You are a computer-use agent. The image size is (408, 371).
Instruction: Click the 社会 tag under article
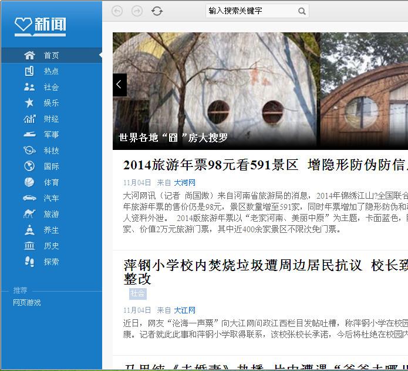click(137, 293)
